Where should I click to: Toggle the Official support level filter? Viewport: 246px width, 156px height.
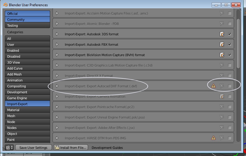tap(27, 13)
